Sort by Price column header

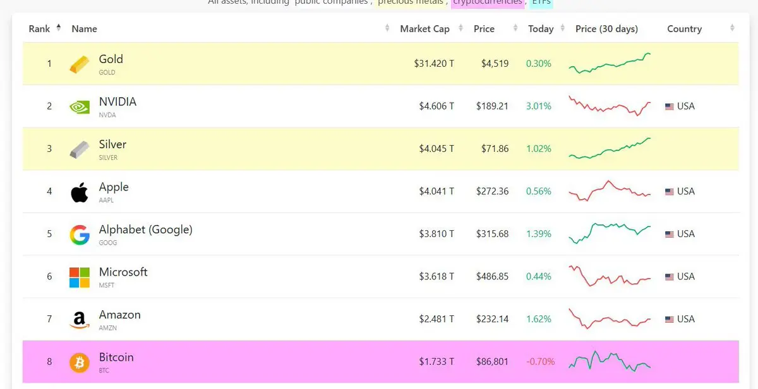(x=484, y=29)
